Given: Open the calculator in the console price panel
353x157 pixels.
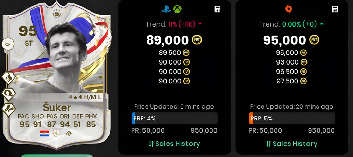Looking at the screenshot, I should [218, 9].
